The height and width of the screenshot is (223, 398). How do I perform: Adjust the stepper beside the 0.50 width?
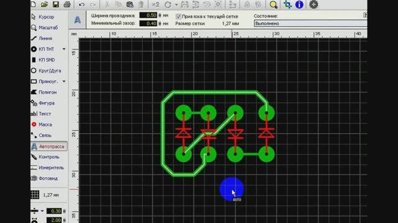pos(160,15)
